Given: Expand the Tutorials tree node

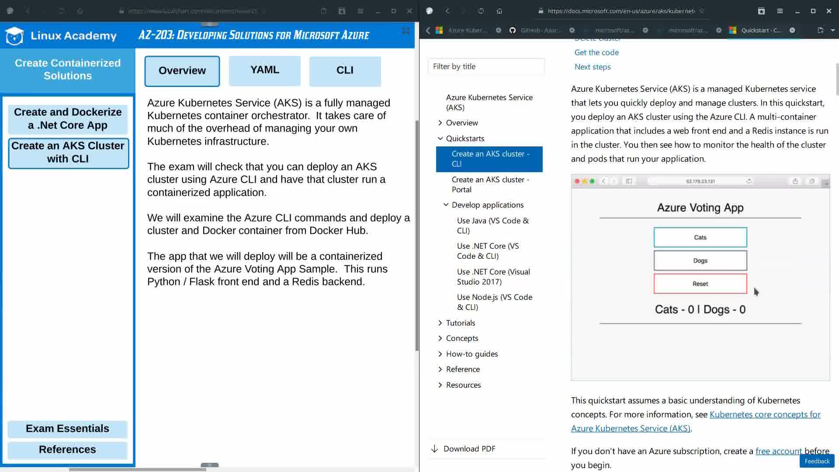Looking at the screenshot, I should (x=440, y=323).
